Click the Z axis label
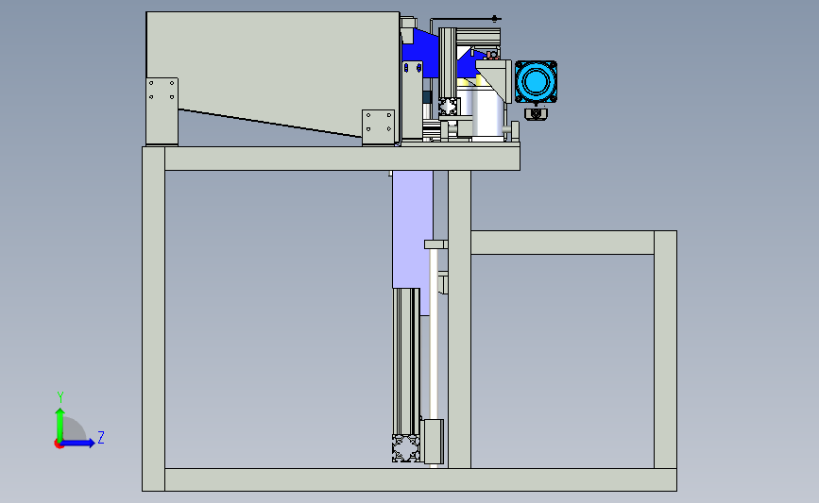 (101, 437)
